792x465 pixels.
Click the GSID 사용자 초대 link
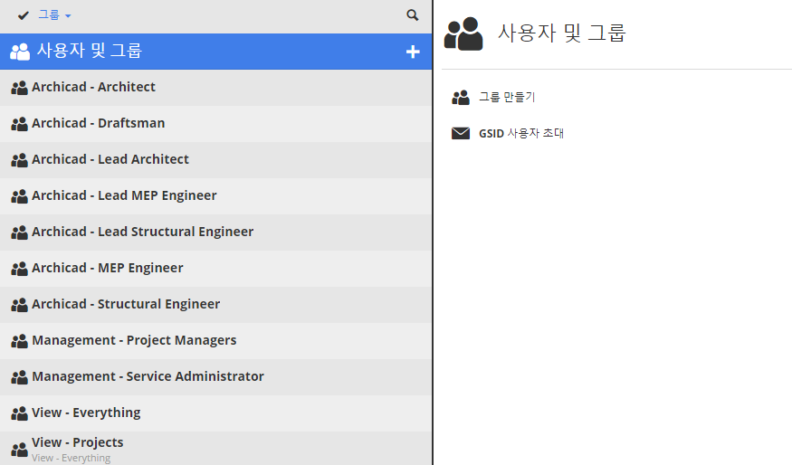[521, 134]
